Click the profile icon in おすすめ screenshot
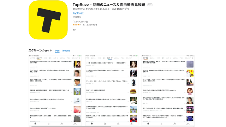 [x=188, y=124]
